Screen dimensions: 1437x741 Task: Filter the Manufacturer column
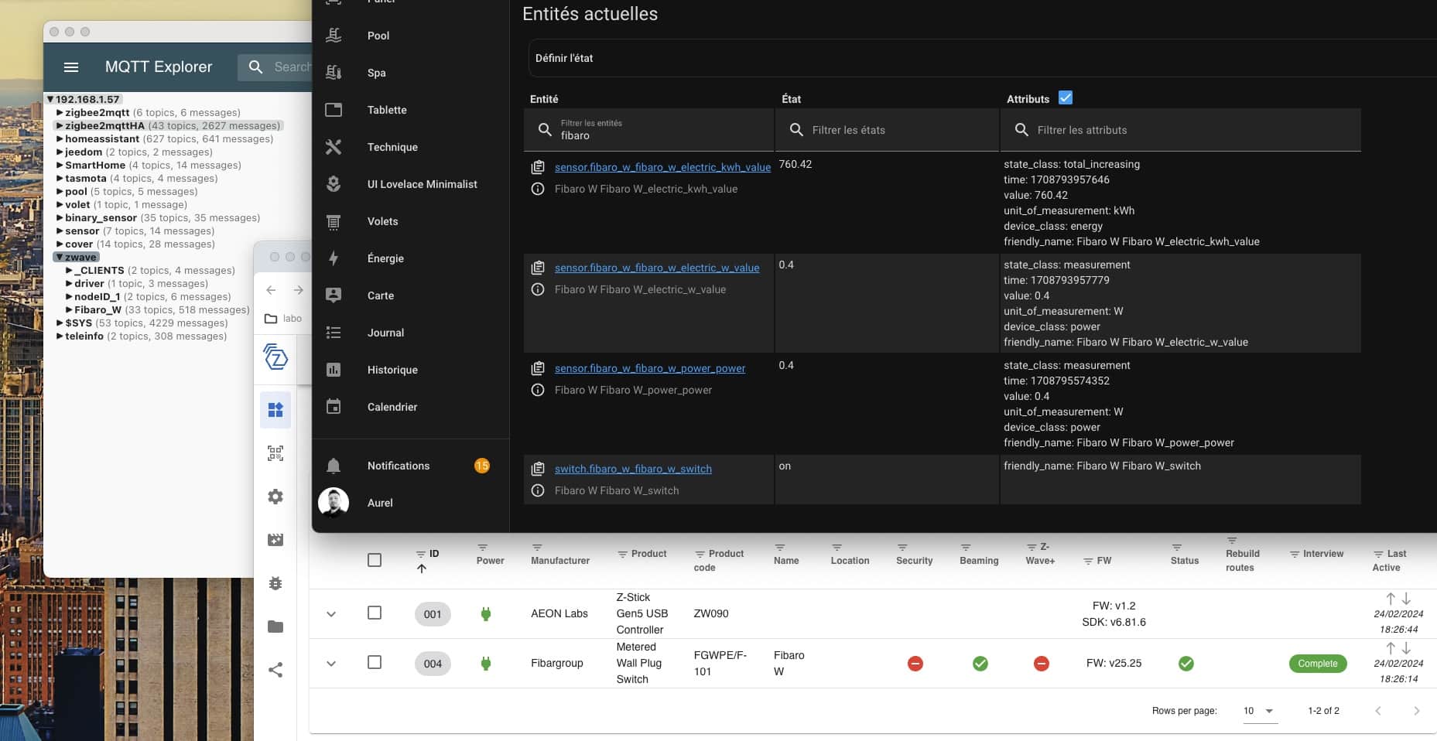coord(537,548)
